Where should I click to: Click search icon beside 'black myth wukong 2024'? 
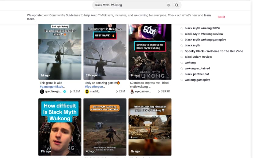182,28
